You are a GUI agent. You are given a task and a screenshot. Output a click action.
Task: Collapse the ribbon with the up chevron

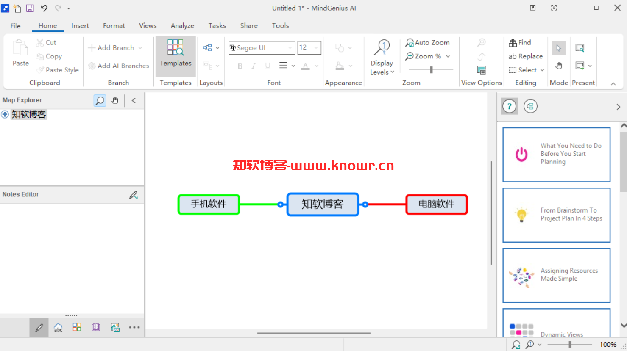pos(613,84)
